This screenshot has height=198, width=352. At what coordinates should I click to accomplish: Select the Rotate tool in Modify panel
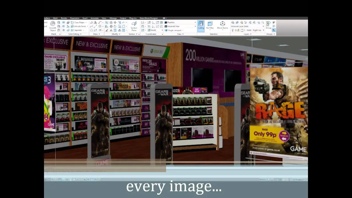coord(115,26)
